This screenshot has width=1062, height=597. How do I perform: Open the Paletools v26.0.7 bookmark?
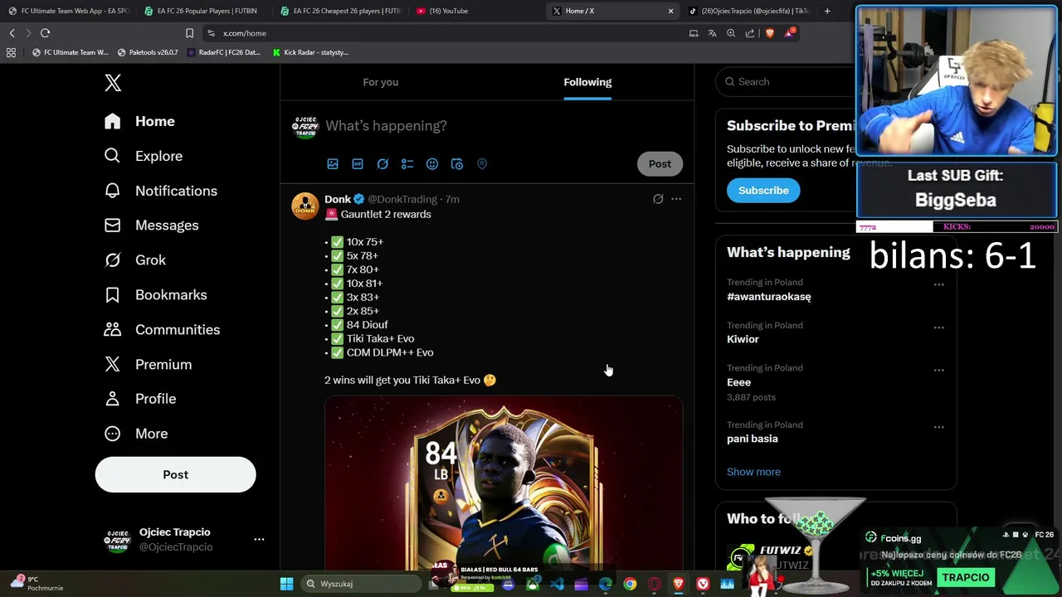tap(148, 52)
